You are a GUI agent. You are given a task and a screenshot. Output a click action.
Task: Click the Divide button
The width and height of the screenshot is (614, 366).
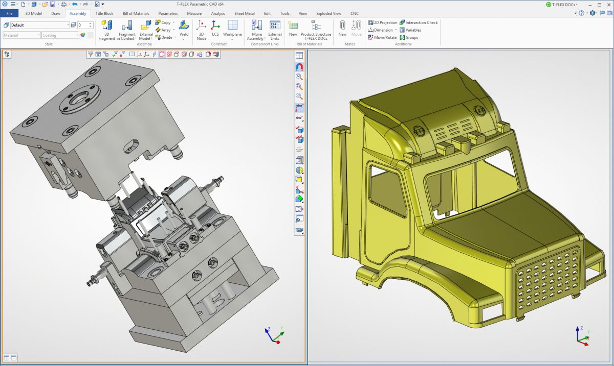(164, 37)
